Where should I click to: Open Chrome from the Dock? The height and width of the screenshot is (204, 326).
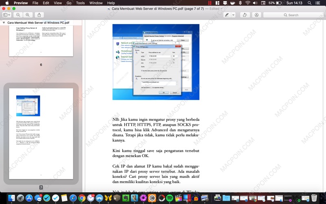[x=81, y=198]
